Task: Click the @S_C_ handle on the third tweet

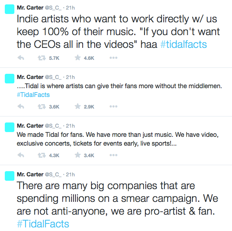Action: [x=53, y=126]
